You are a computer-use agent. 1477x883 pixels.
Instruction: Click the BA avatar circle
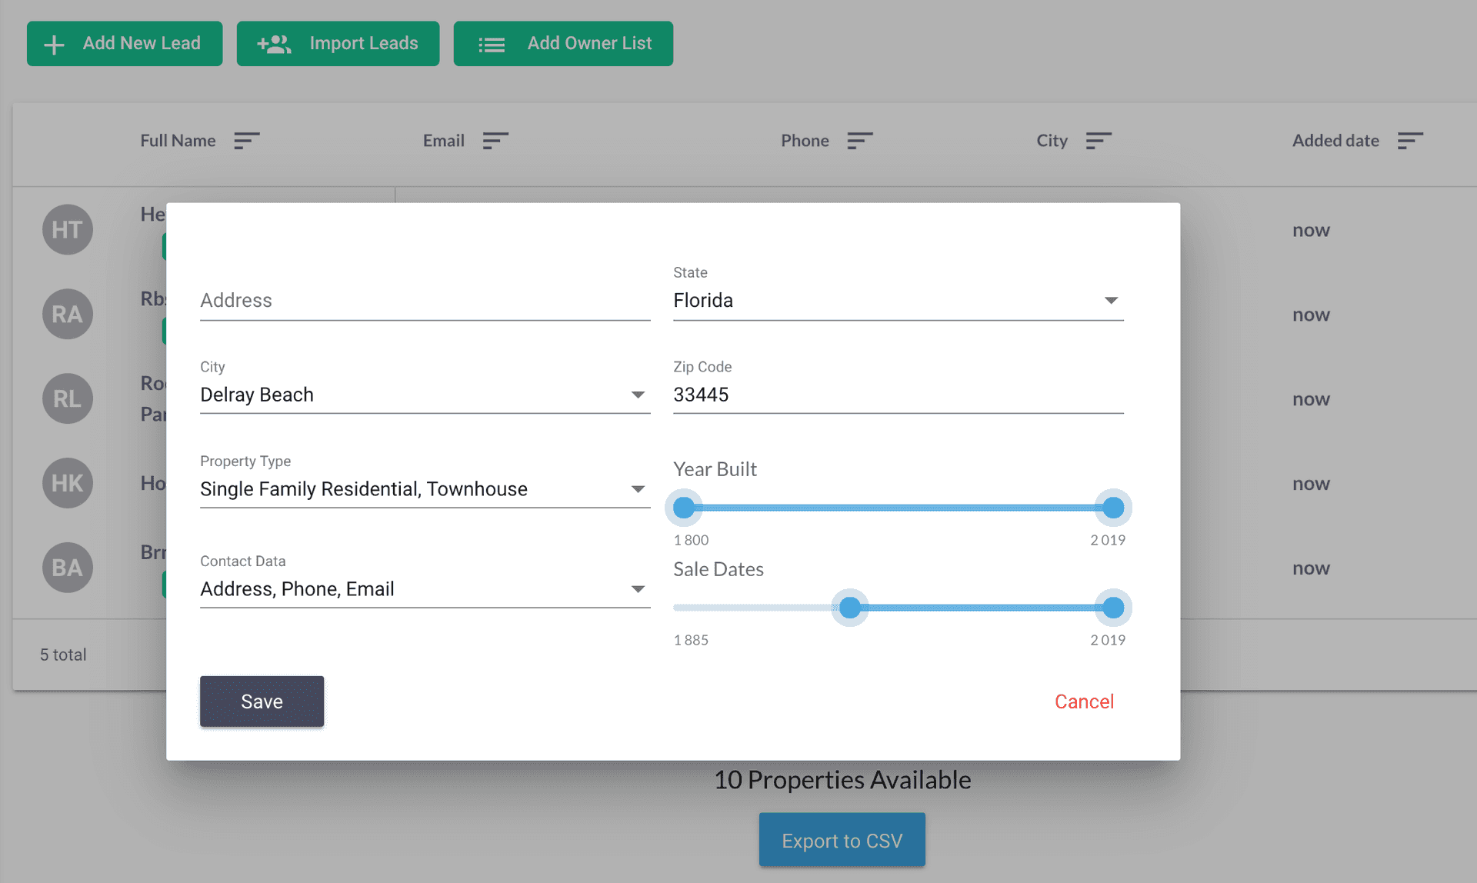68,568
